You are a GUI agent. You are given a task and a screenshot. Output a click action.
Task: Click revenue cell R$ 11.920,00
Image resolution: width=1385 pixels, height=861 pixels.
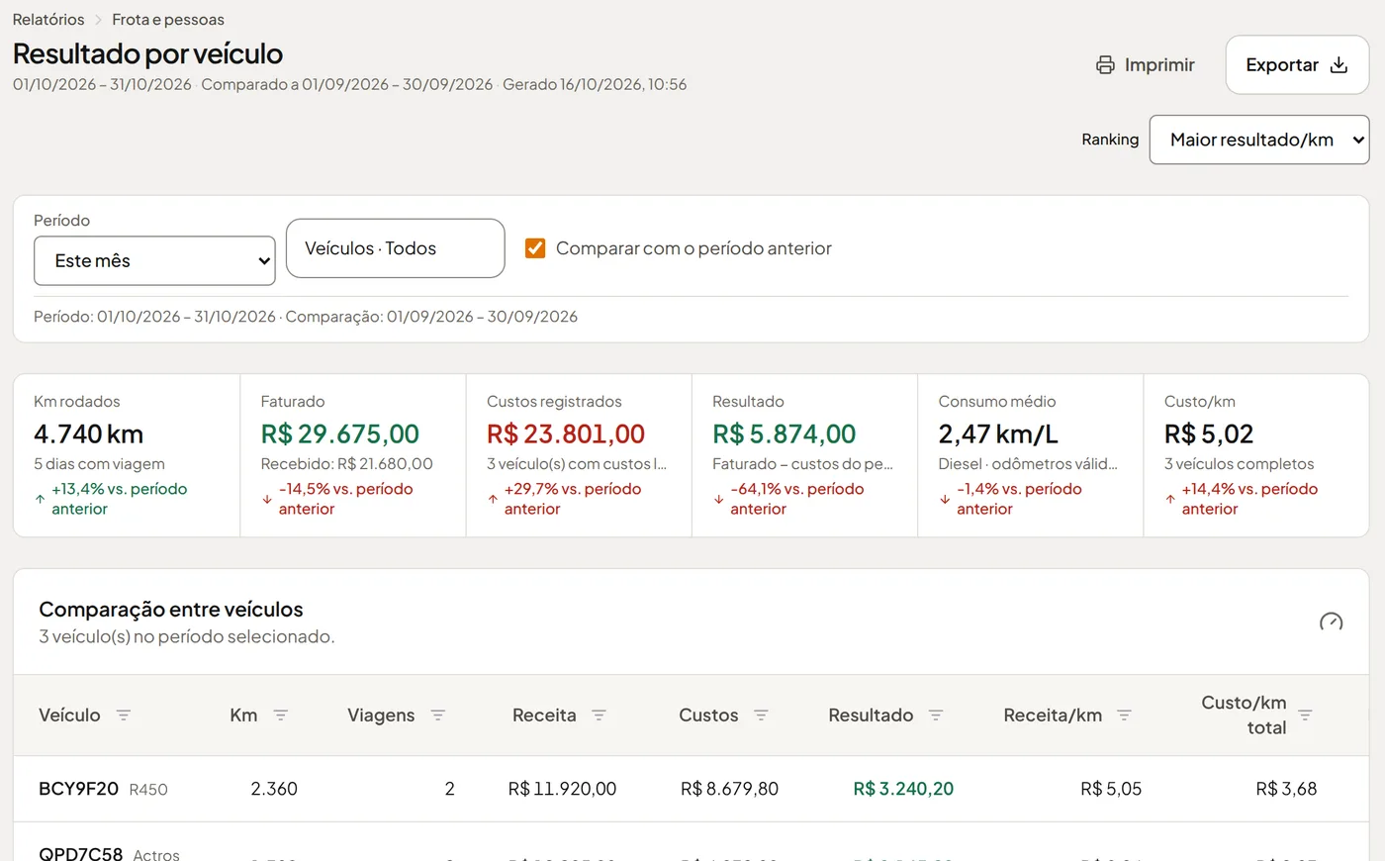coord(562,789)
